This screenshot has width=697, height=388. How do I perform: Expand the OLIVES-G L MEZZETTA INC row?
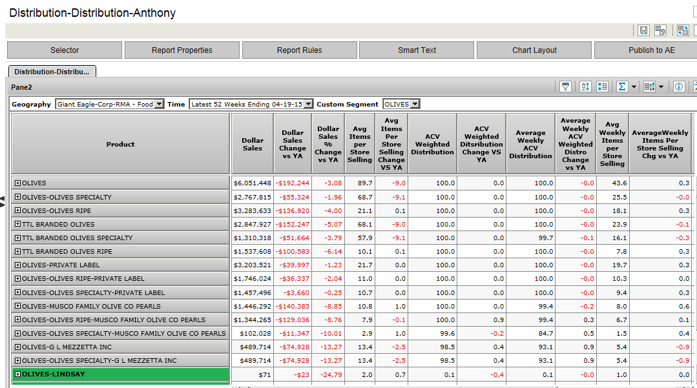18,347
